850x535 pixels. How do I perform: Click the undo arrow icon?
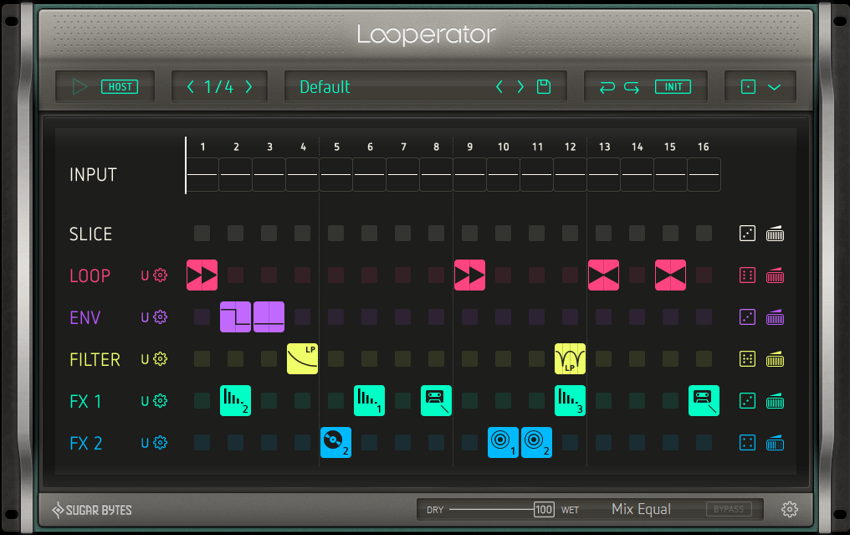607,87
